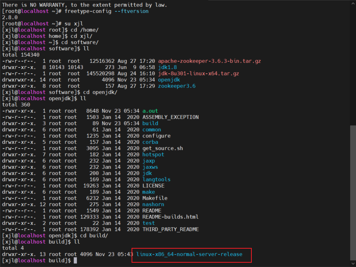Click the cursor at the last prompt
Image resolution: width=356 pixels, height=267 pixels.
click(75, 260)
